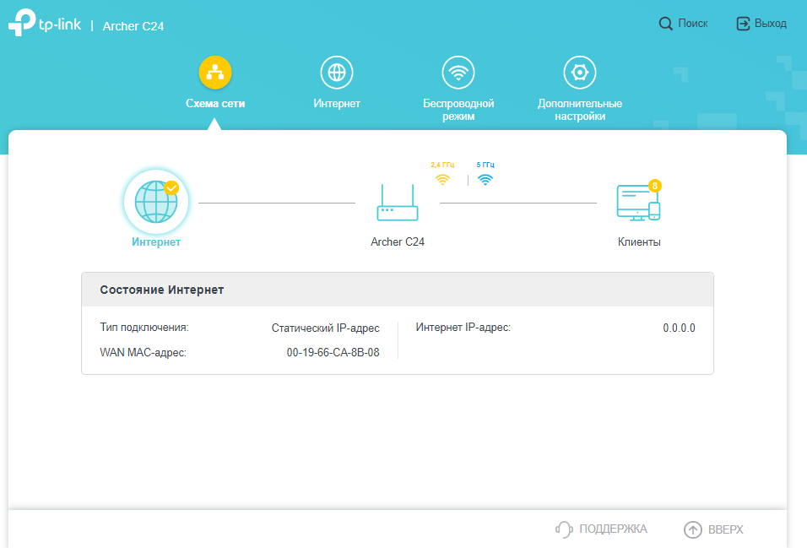
Task: Select the 5 ГГц Wi-Fi icon
Action: tap(485, 179)
